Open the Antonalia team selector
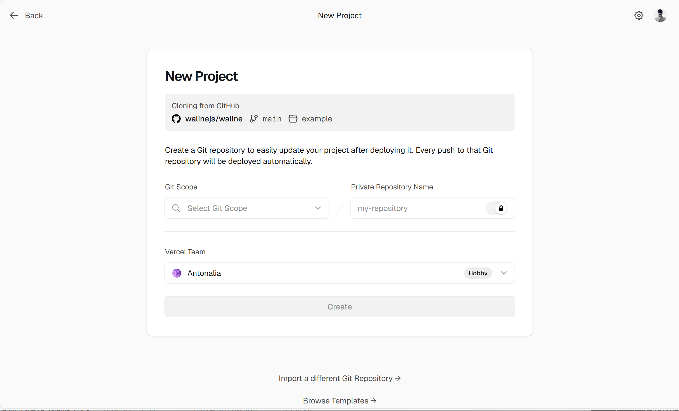This screenshot has height=411, width=679. (339, 273)
